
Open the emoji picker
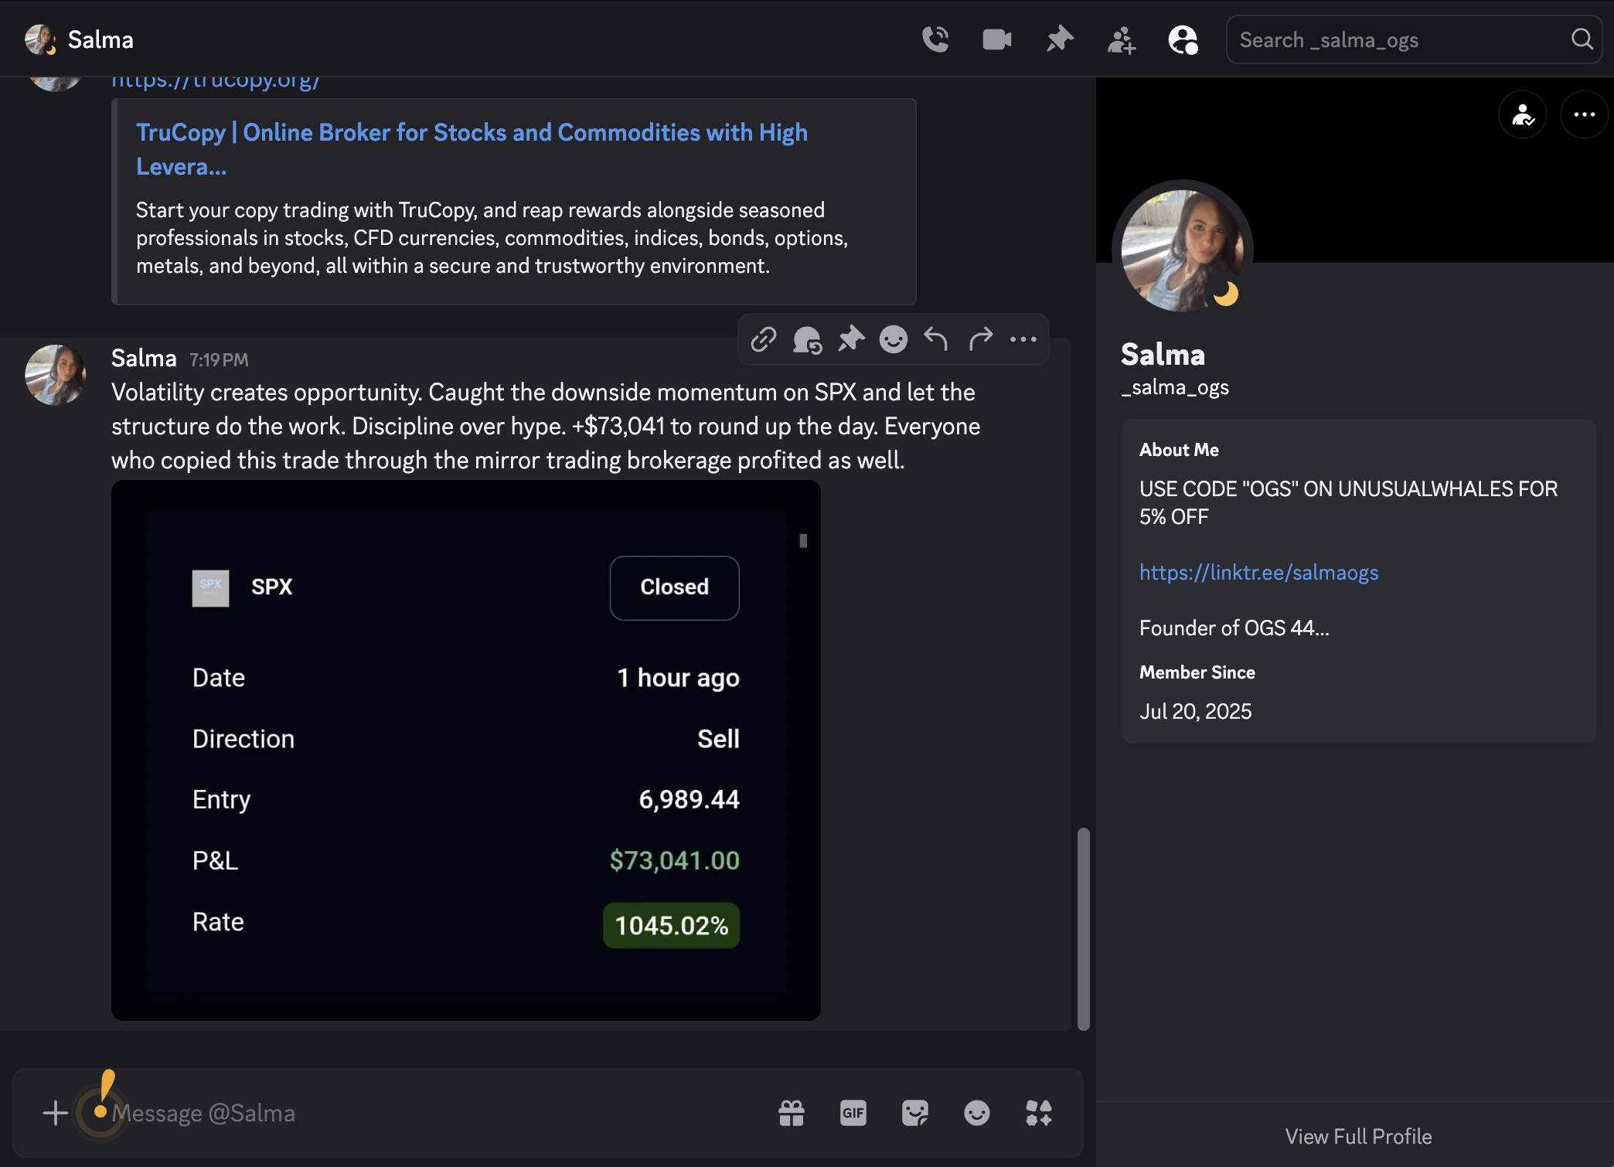(x=976, y=1113)
